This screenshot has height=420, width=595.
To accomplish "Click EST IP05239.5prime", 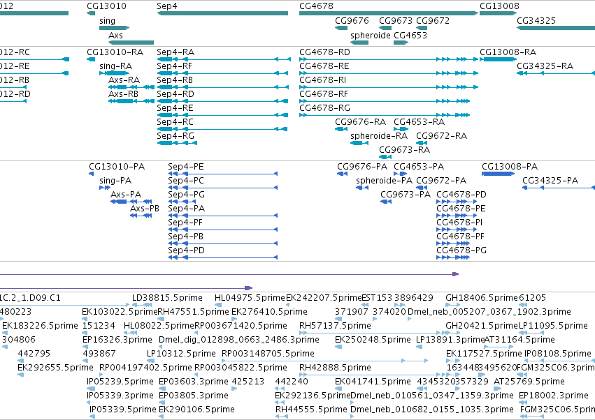I will (x=90, y=389).
